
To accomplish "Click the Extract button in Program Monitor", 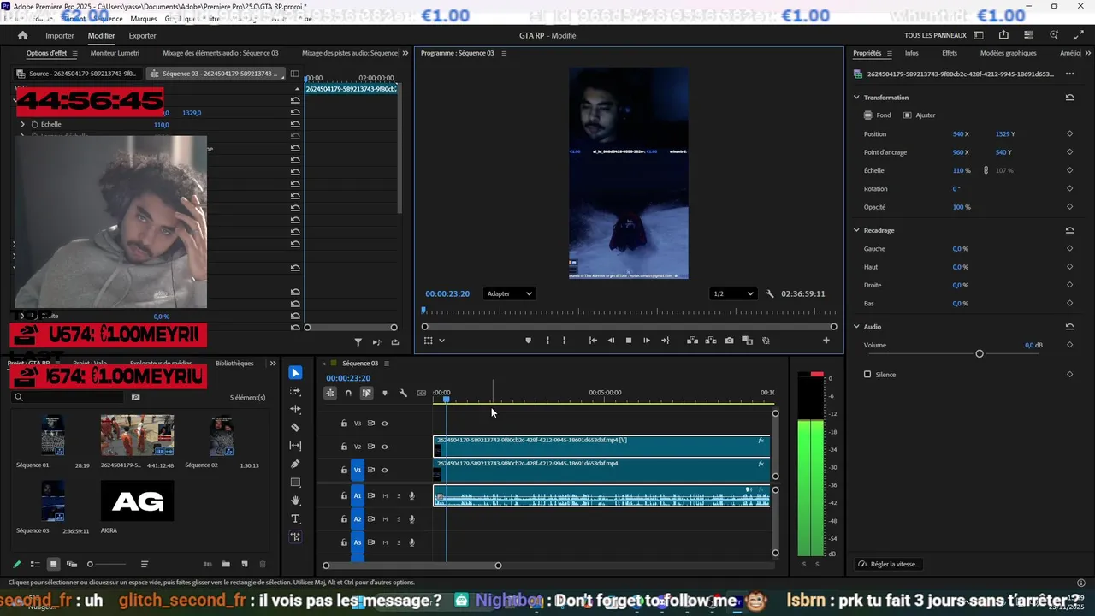I will [x=710, y=340].
